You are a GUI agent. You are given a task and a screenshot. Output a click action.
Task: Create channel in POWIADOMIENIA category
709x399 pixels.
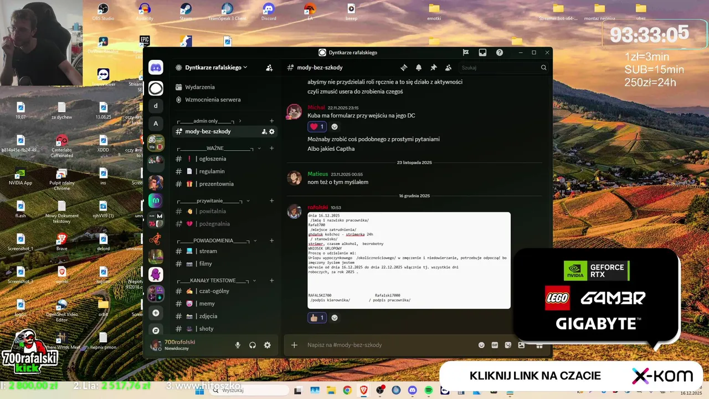pyautogui.click(x=271, y=241)
